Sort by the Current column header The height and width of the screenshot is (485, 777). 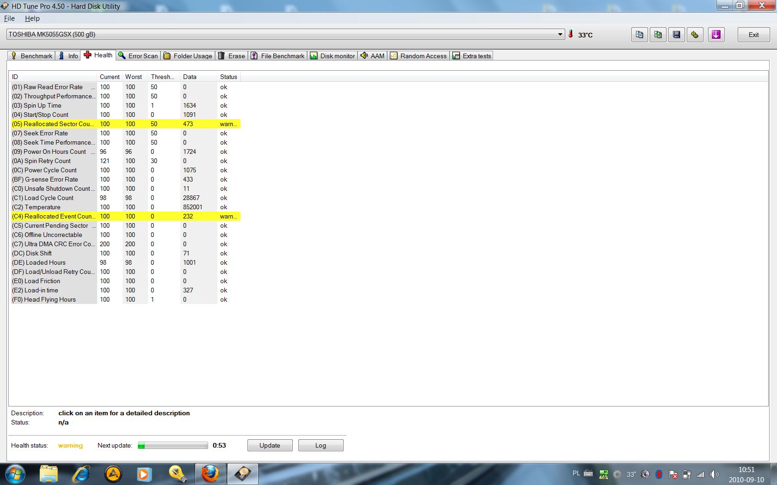click(110, 77)
